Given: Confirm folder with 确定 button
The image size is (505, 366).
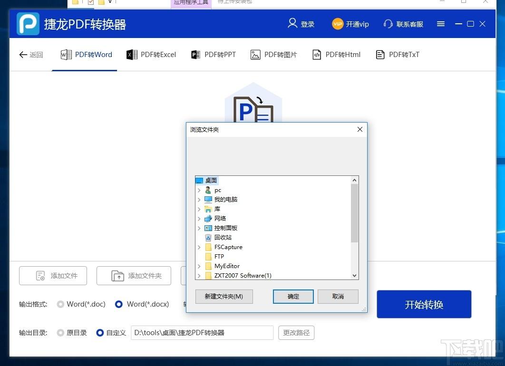Looking at the screenshot, I should pos(293,297).
